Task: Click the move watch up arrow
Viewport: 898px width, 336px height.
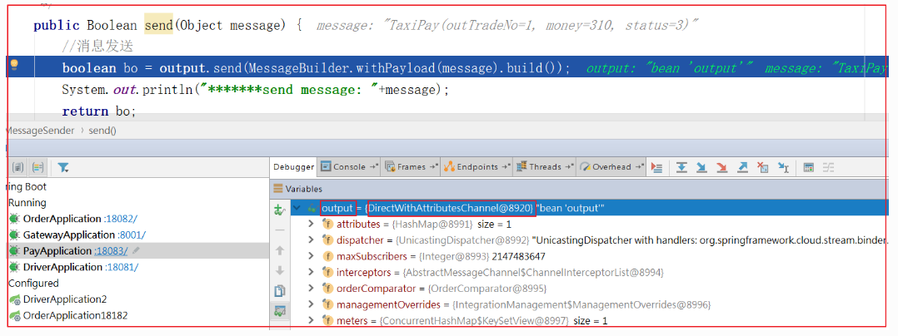Action: point(280,250)
